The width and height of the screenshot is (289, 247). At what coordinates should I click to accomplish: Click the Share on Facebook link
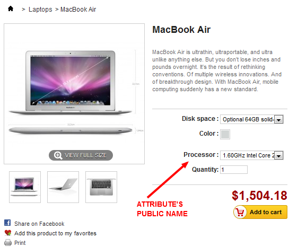(x=39, y=224)
